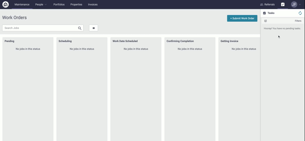Expand the Filters label in Tasks panel
The width and height of the screenshot is (305, 141).
click(x=298, y=21)
